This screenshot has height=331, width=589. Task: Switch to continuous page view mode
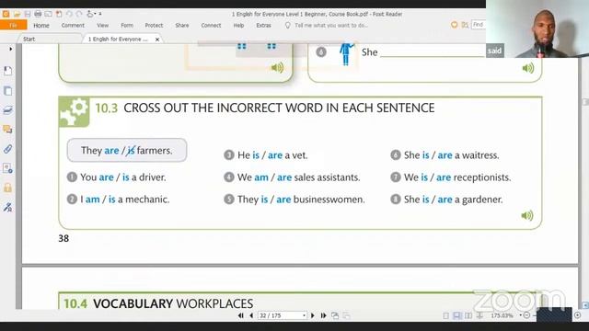456,315
